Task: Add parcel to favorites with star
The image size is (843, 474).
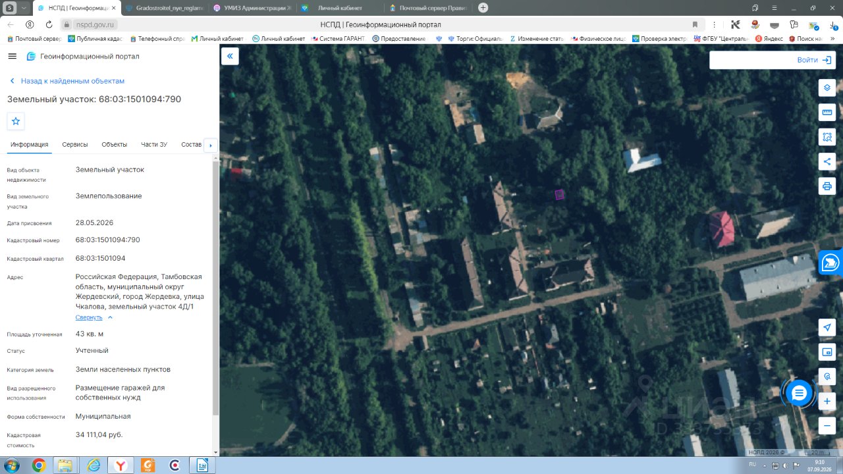Action: [x=16, y=121]
